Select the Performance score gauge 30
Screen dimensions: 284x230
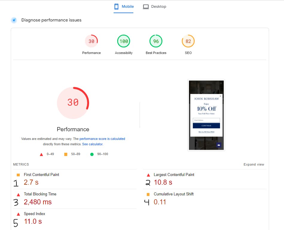click(91, 41)
